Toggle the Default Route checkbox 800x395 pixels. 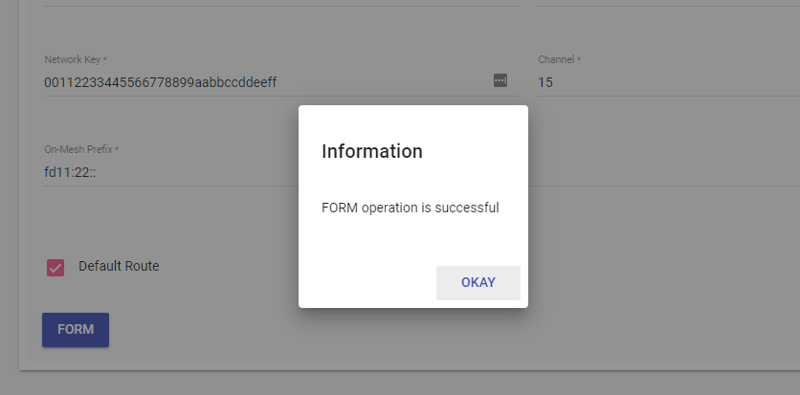pos(56,267)
